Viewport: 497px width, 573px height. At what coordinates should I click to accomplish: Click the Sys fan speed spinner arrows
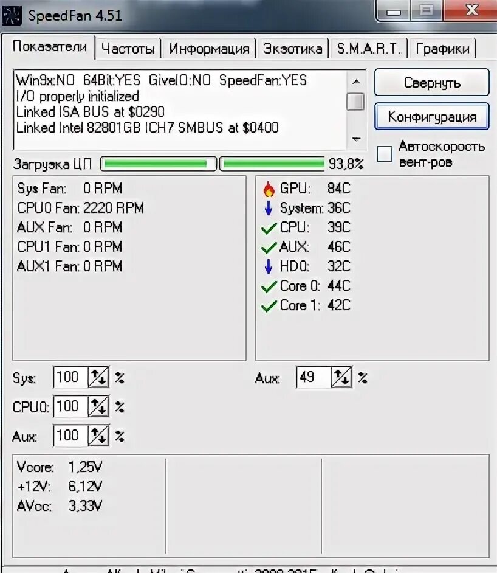[98, 377]
